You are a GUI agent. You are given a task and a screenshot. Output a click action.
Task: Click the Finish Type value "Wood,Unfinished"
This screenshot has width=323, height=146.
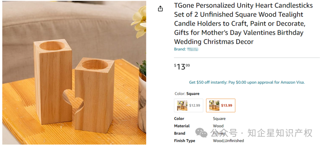tap(228, 141)
